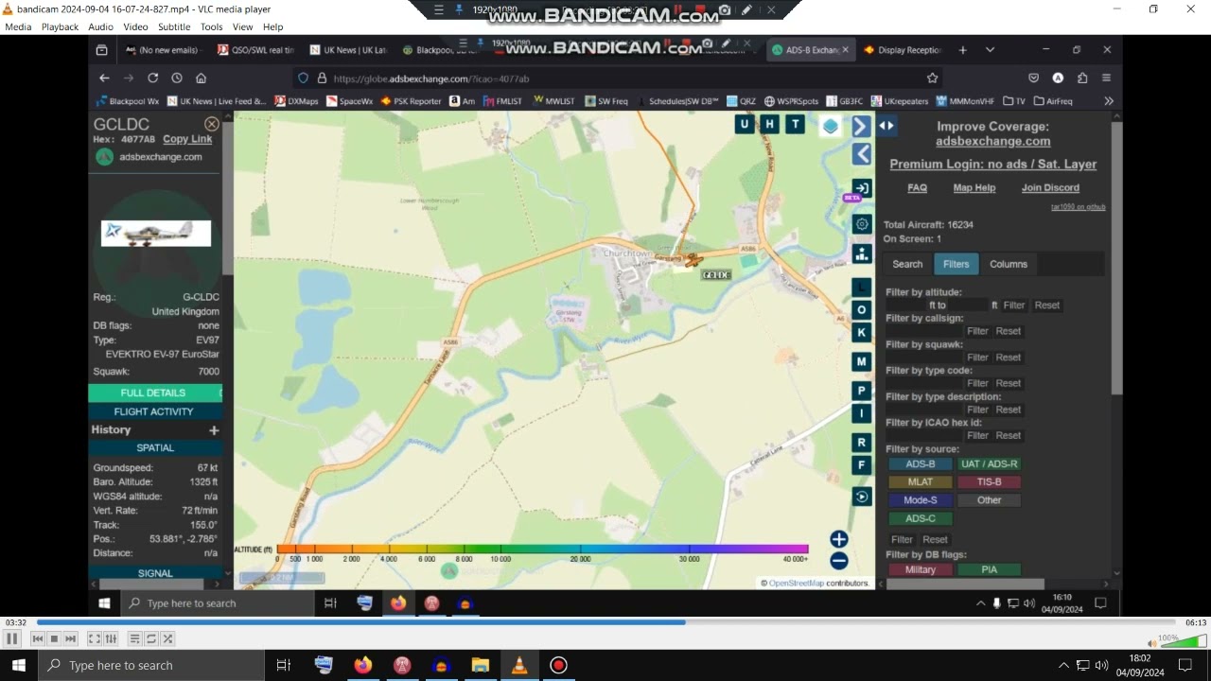Screen dimensions: 1211x681
Task: Toggle the MLAT source filter
Action: click(x=920, y=481)
